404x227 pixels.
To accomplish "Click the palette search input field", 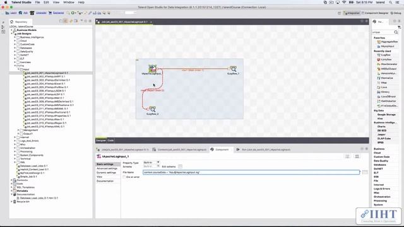I will (x=383, y=32).
